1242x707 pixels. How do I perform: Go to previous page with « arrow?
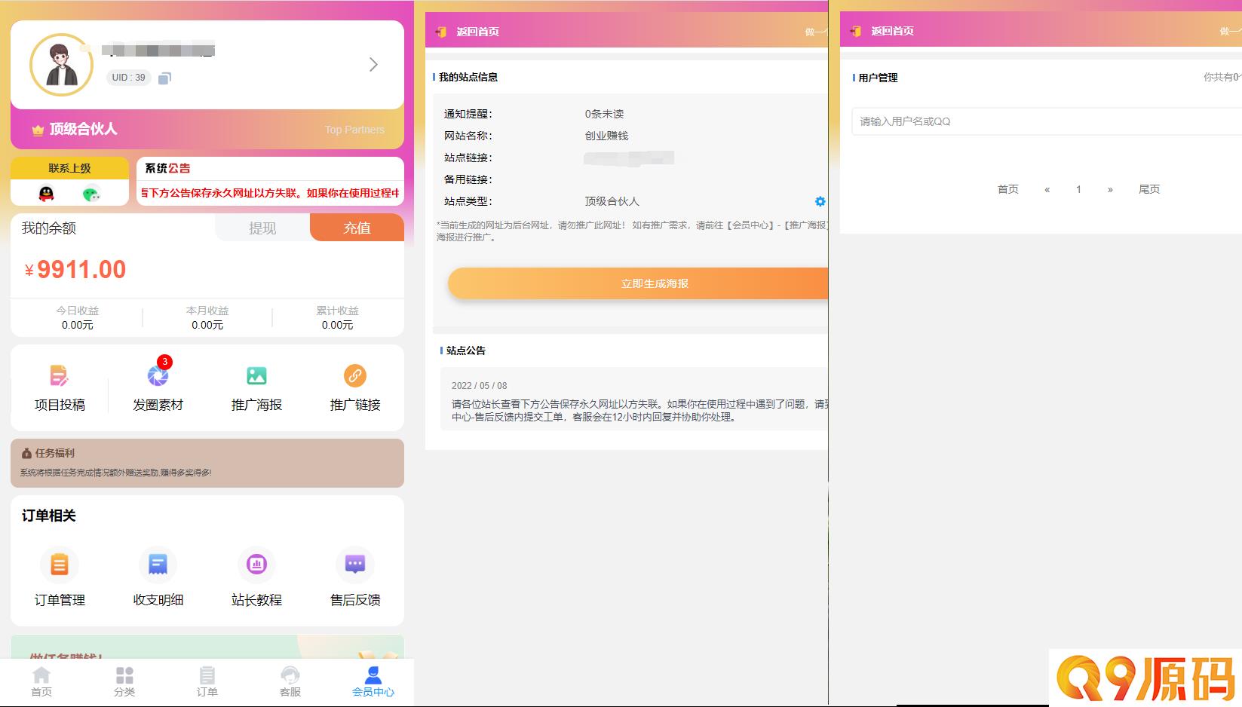[x=1047, y=189]
